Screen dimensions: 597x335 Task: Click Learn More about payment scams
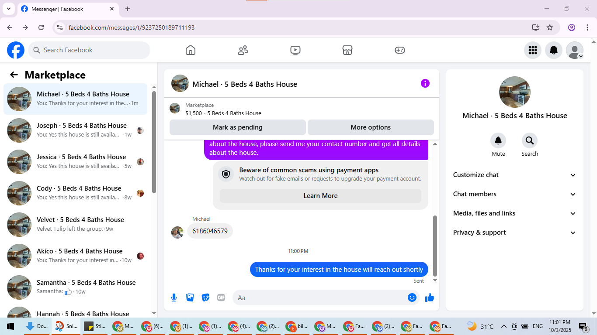pos(320,196)
